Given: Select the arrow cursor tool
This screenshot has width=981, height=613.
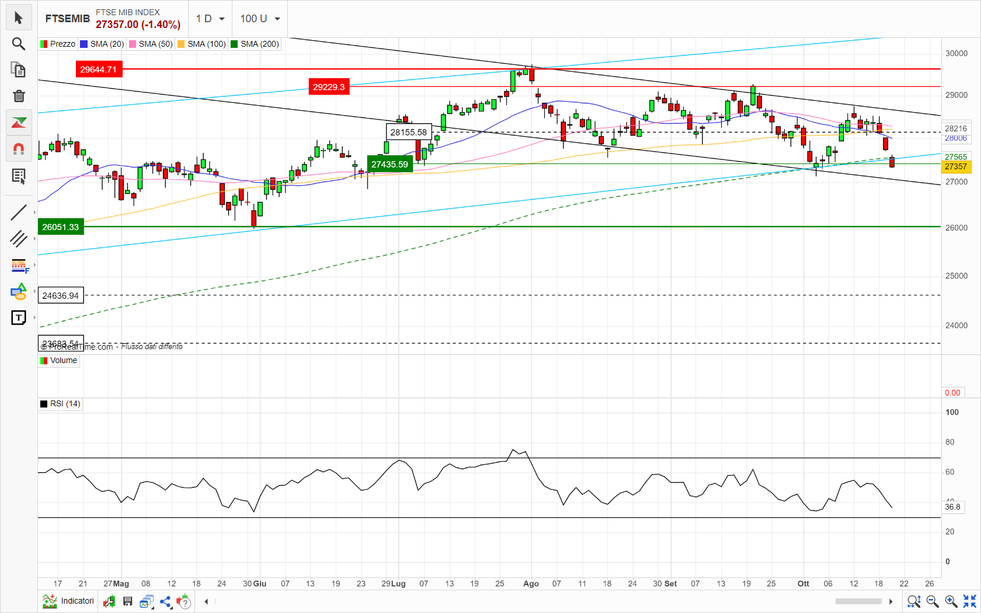Looking at the screenshot, I should (19, 18).
